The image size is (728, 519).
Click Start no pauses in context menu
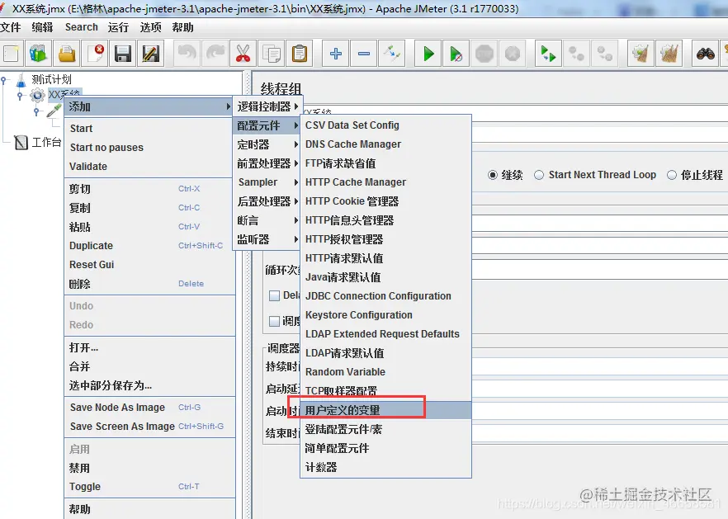(x=148, y=148)
